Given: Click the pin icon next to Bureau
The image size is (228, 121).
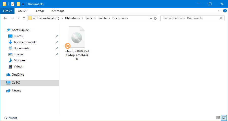Looking at the screenshot, I should coord(57,36).
